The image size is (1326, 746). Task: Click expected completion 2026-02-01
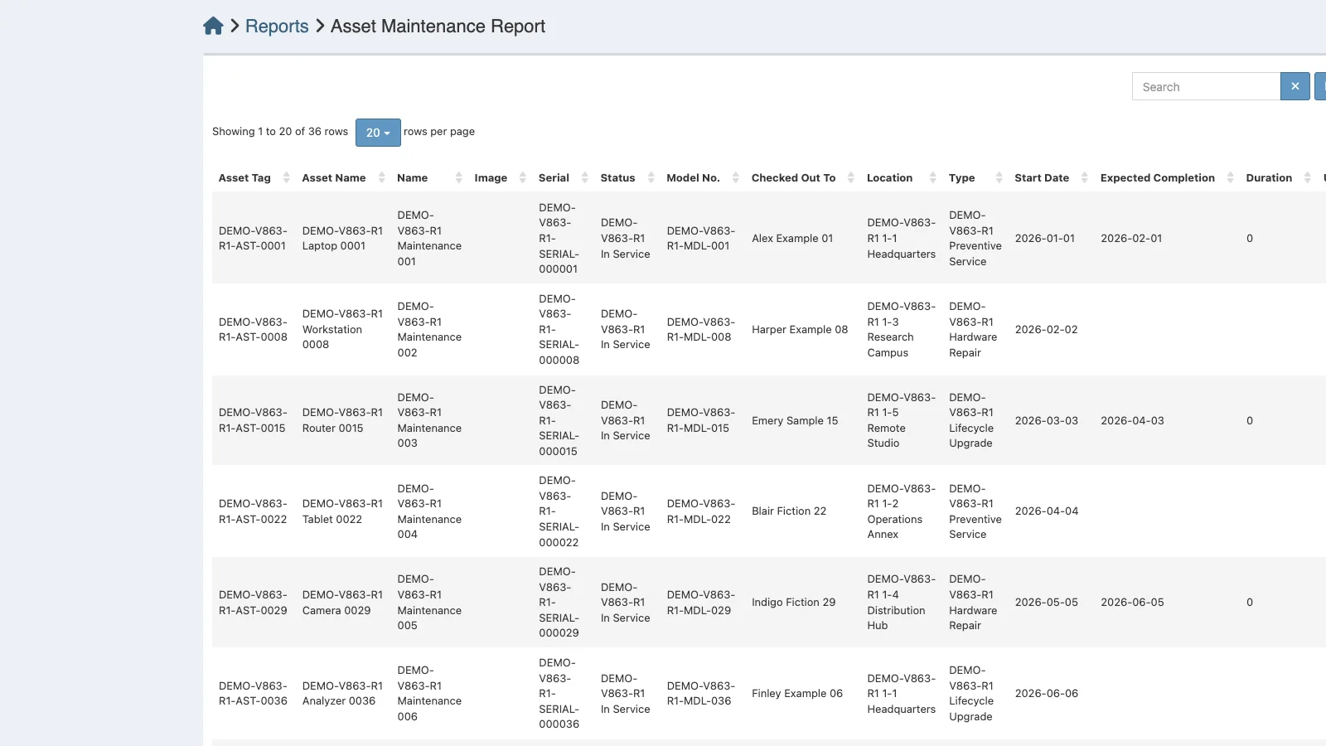pos(1131,239)
